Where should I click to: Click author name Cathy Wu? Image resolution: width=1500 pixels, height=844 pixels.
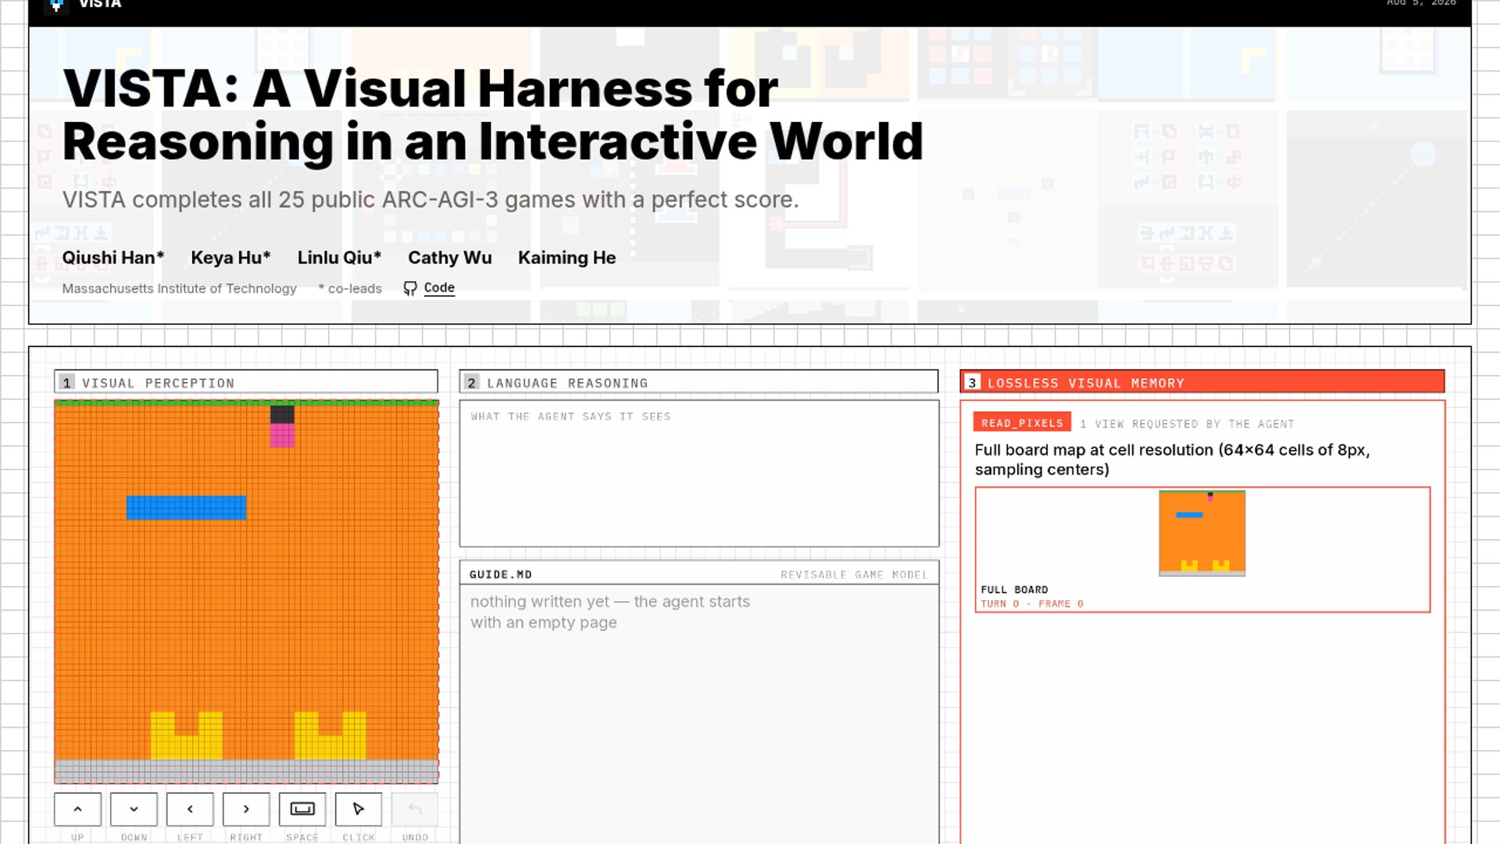tap(450, 258)
